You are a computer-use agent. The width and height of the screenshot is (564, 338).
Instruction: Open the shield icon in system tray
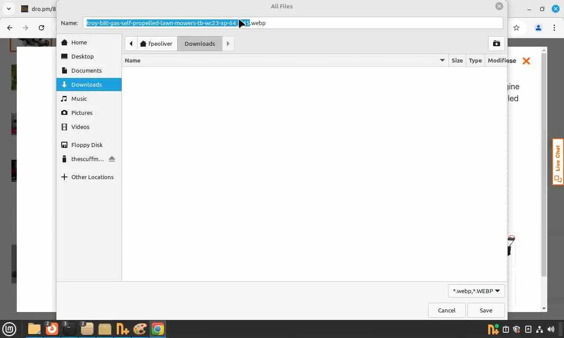517,329
